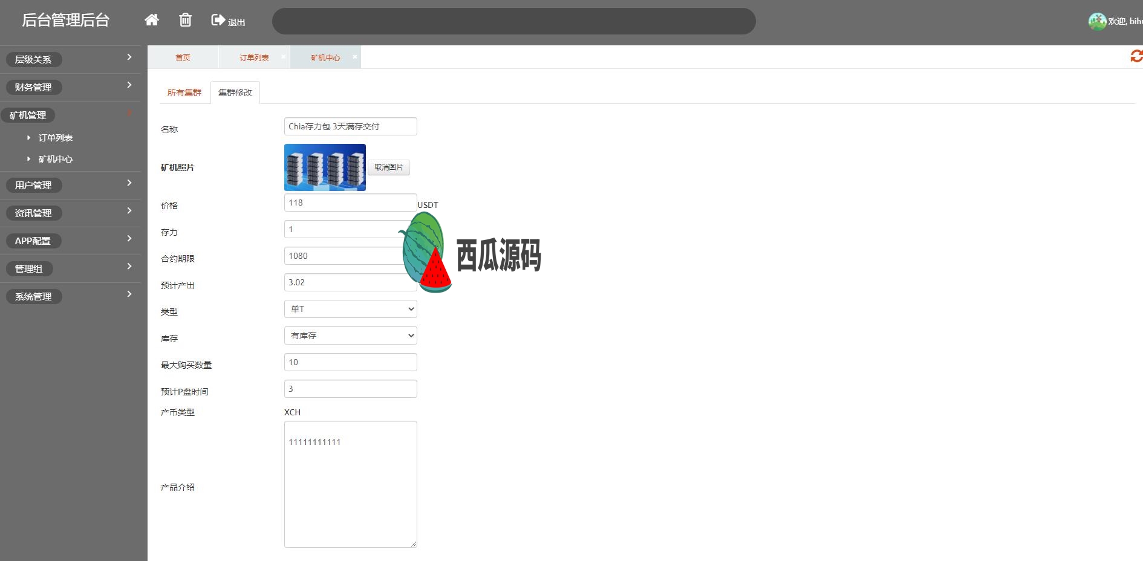Click the refresh icon at top right
Viewport: 1143px width, 561px height.
(1136, 56)
